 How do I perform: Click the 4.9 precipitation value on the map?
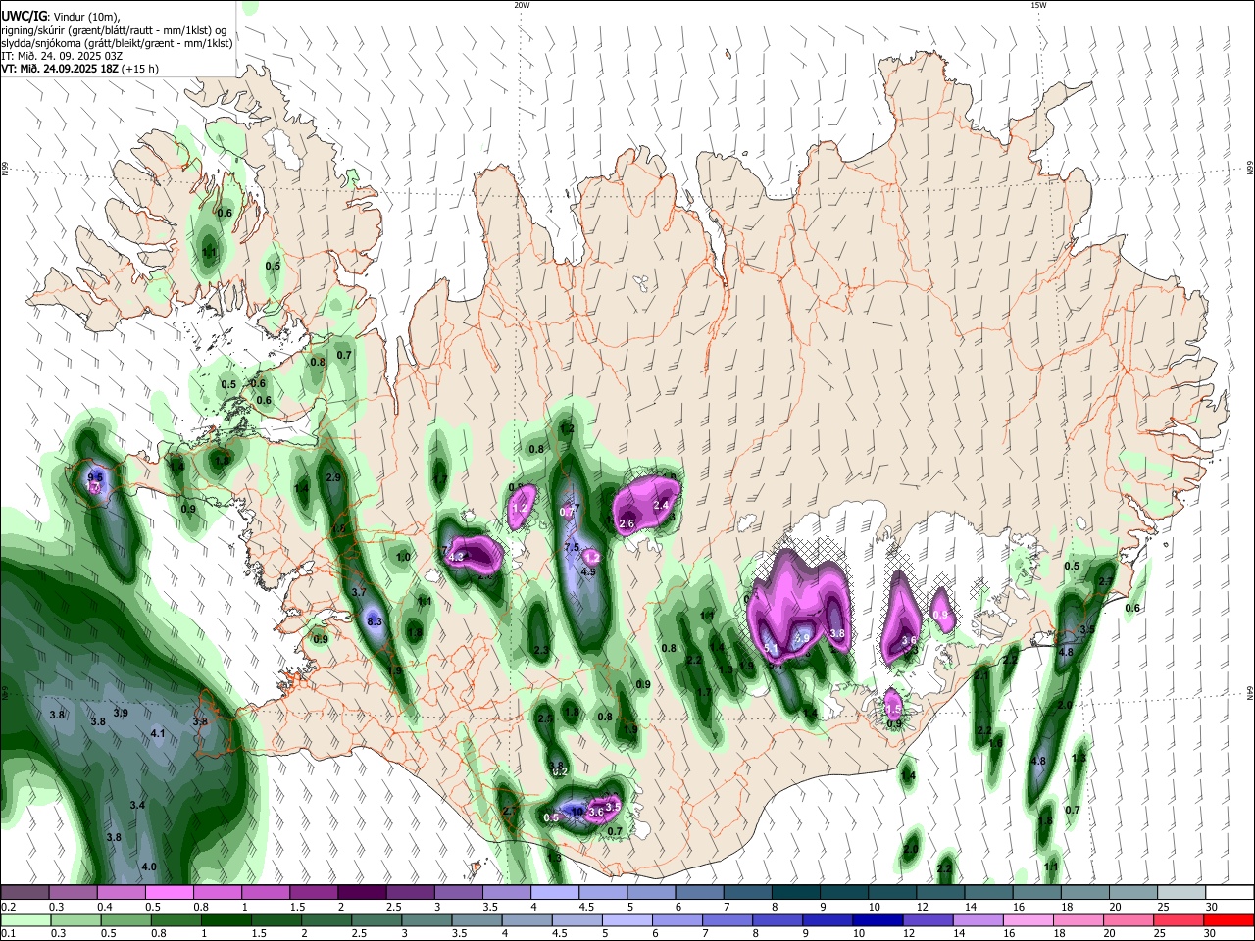588,571
